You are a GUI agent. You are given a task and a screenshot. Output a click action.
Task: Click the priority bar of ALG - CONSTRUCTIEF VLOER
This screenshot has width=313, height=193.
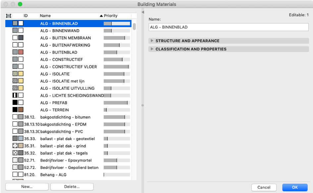pyautogui.click(x=117, y=67)
